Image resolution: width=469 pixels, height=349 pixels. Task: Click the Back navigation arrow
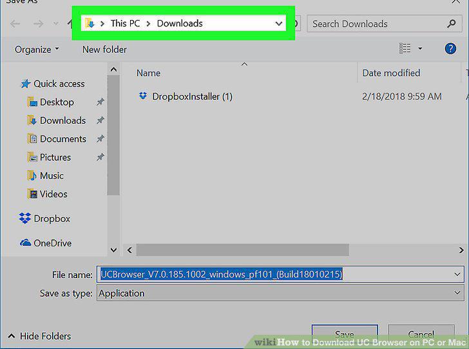tap(15, 24)
